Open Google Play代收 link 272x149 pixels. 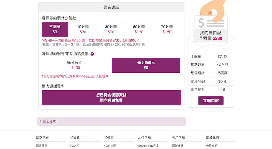(148, 146)
